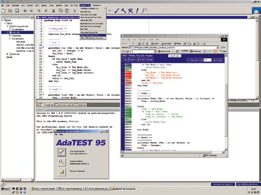The image size is (261, 195).
Task: Click the Home icon in browser toolbar
Action: (x=147, y=44)
